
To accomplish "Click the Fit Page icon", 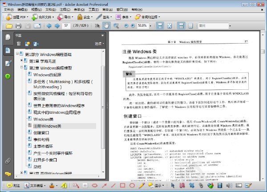I will pyautogui.click(x=170, y=26).
